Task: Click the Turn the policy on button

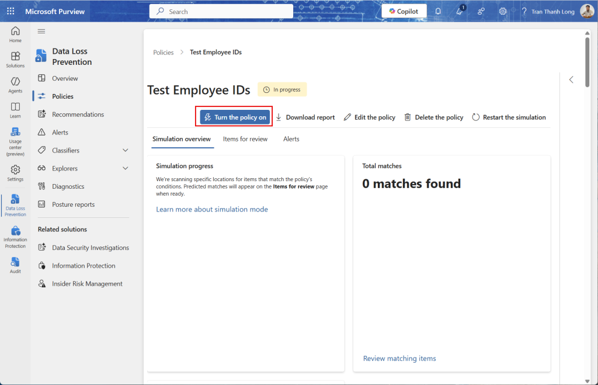Action: (x=235, y=117)
